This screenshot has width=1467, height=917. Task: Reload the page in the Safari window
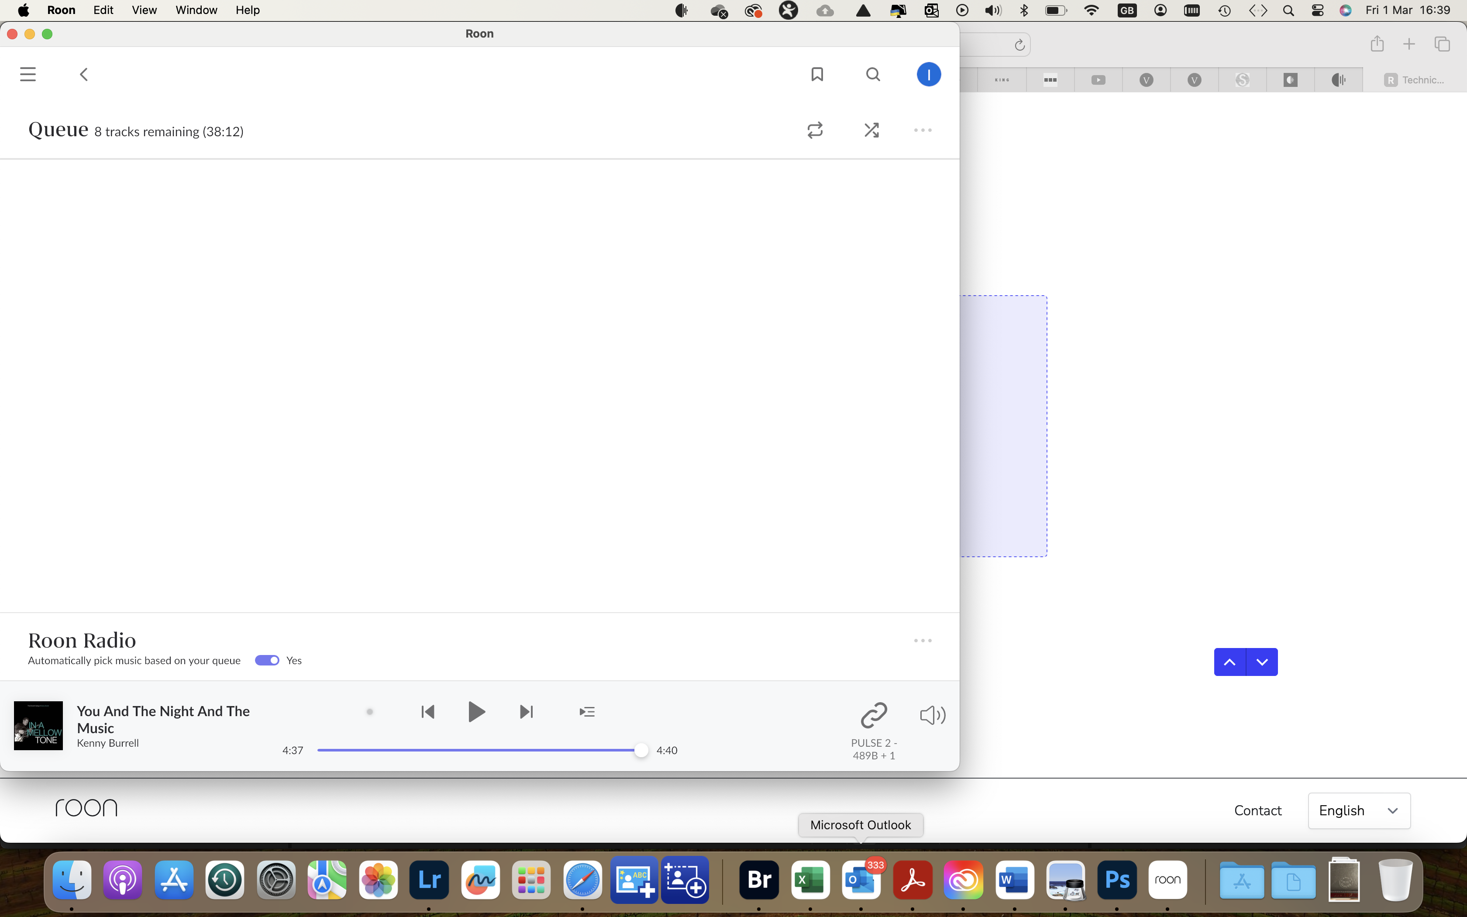coord(1019,45)
